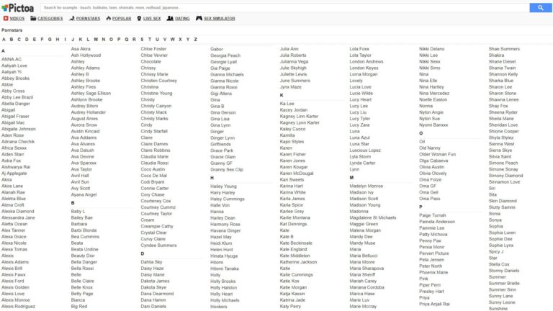Select letter Z in alphabet index
Image resolution: width=553 pixels, height=311 pixels.
tap(196, 40)
